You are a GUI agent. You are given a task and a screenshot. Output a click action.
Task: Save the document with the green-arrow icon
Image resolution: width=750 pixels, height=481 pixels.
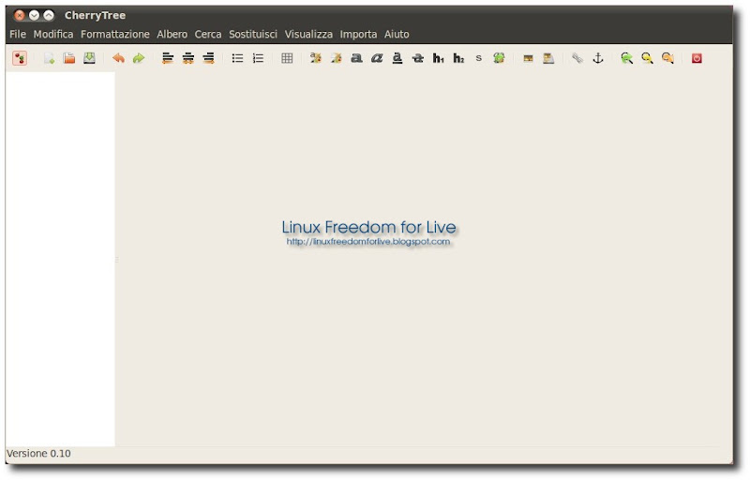(x=89, y=58)
